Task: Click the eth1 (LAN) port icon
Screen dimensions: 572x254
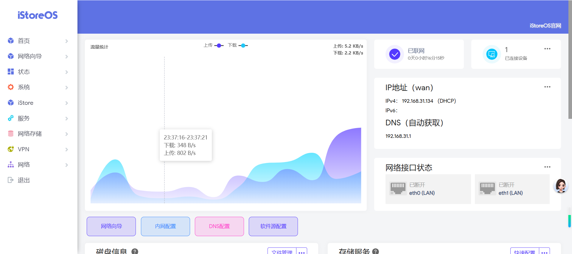Action: coord(487,189)
